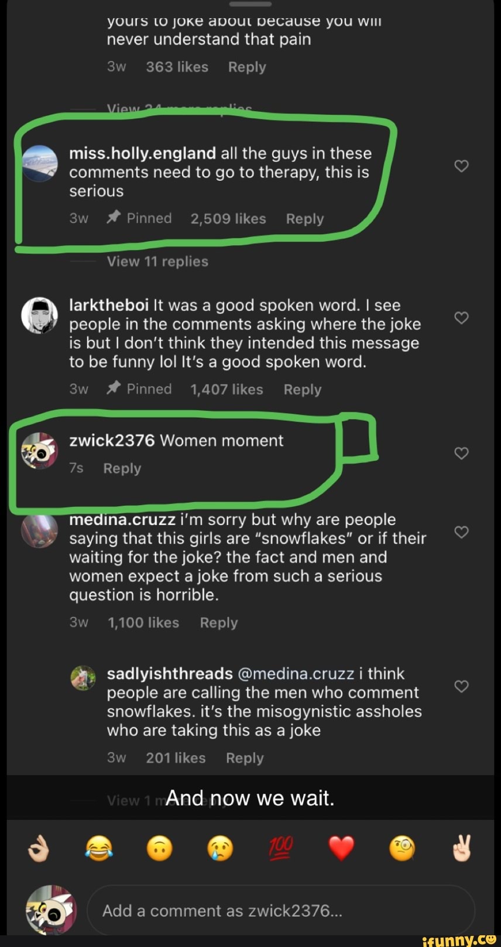This screenshot has width=501, height=947.
Task: Reply to miss.holly.england's comment
Action: pyautogui.click(x=304, y=219)
